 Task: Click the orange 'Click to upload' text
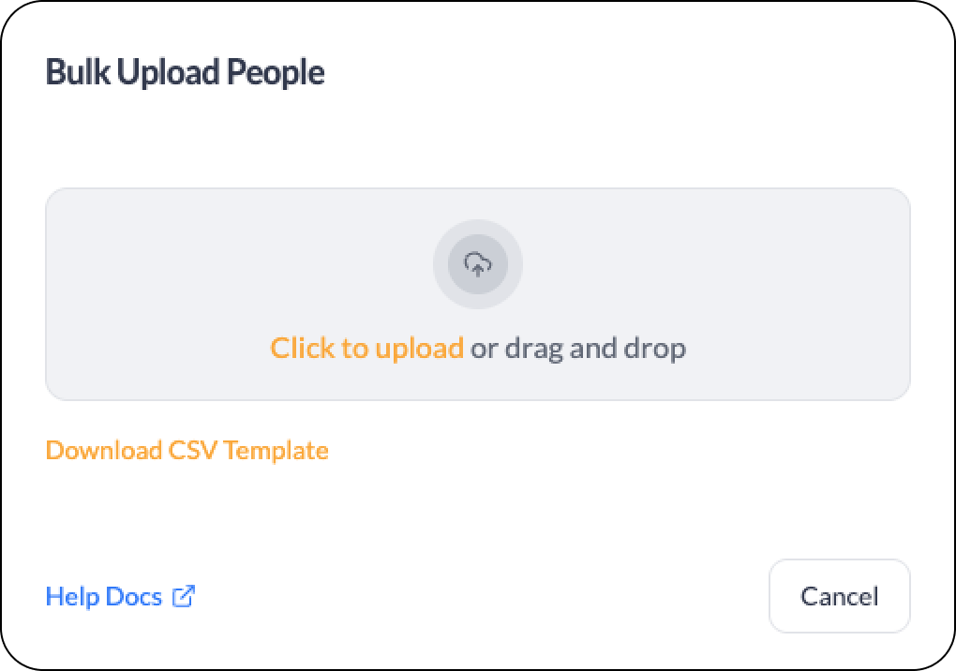pos(367,348)
